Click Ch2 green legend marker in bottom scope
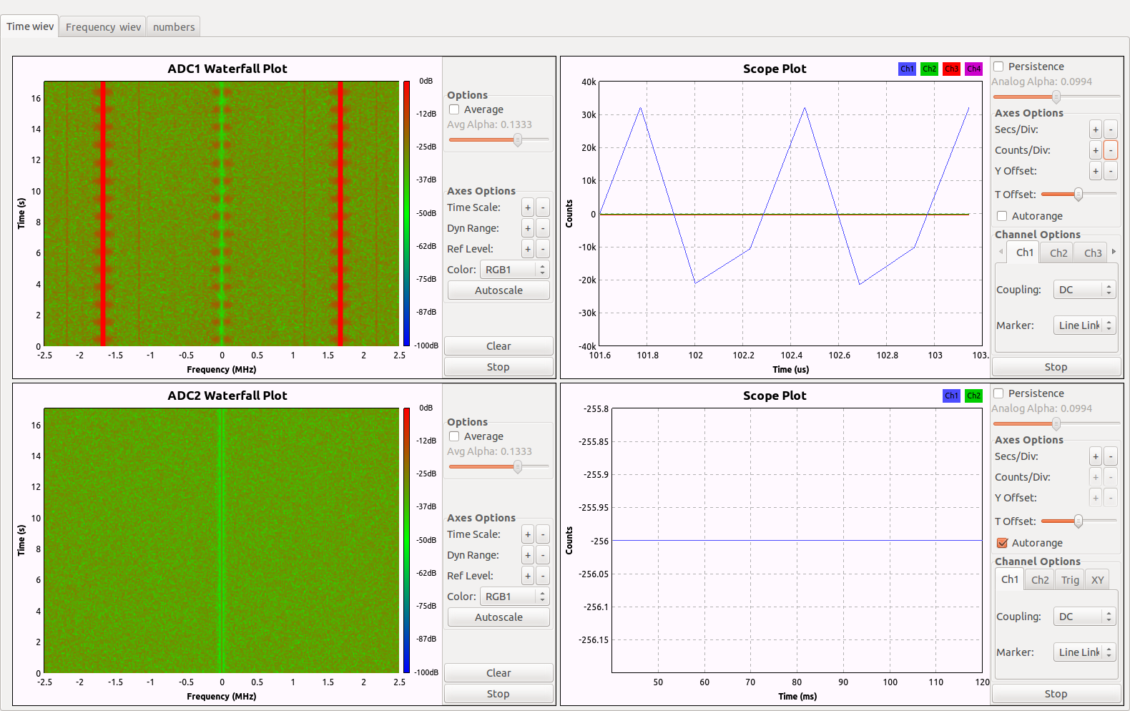The width and height of the screenshot is (1130, 711). 973,396
